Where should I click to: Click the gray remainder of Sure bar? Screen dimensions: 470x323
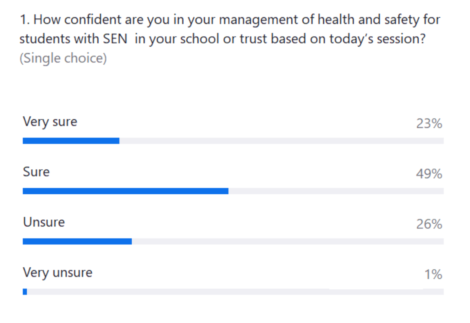[336, 191]
